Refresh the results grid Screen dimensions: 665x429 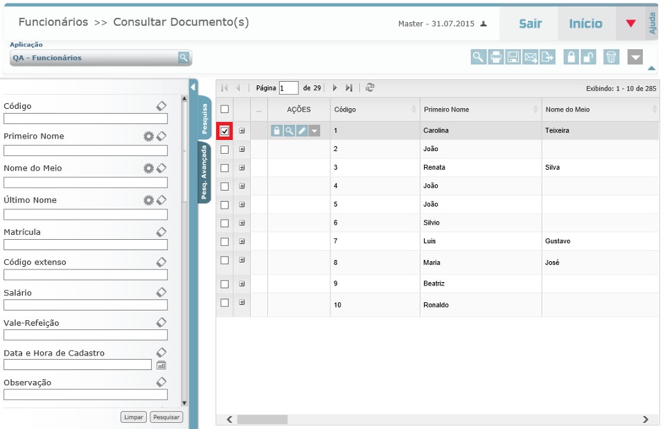click(368, 87)
